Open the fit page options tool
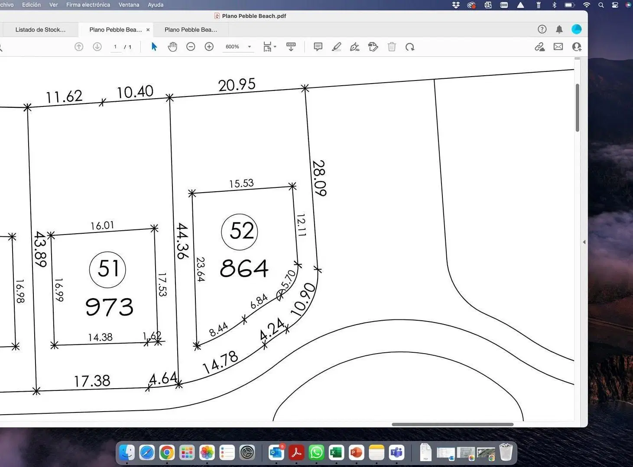The width and height of the screenshot is (633, 467). click(269, 47)
